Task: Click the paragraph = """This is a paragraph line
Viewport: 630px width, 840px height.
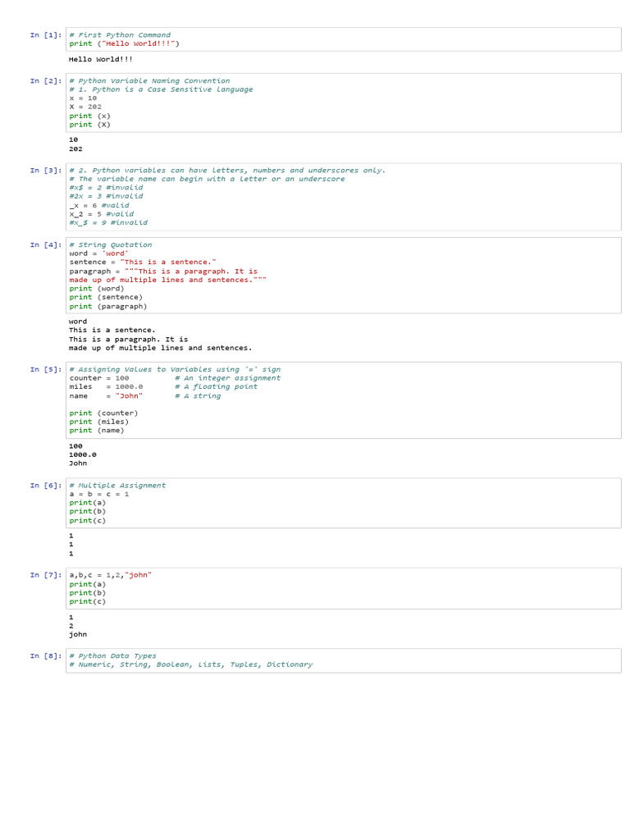Action: 163,271
